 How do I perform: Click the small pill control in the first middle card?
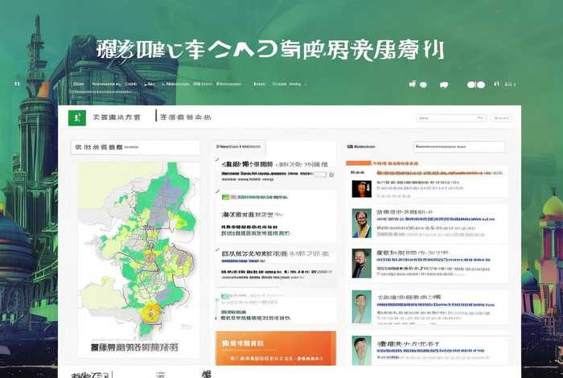click(x=320, y=175)
